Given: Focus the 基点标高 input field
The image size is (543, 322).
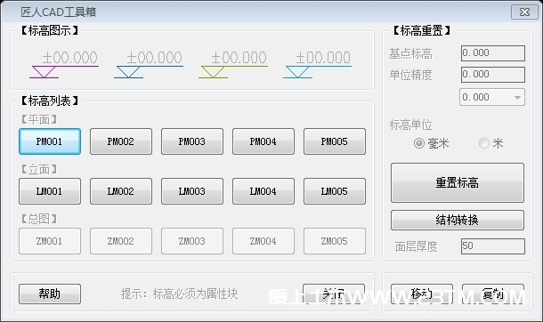Looking at the screenshot, I should tap(493, 53).
